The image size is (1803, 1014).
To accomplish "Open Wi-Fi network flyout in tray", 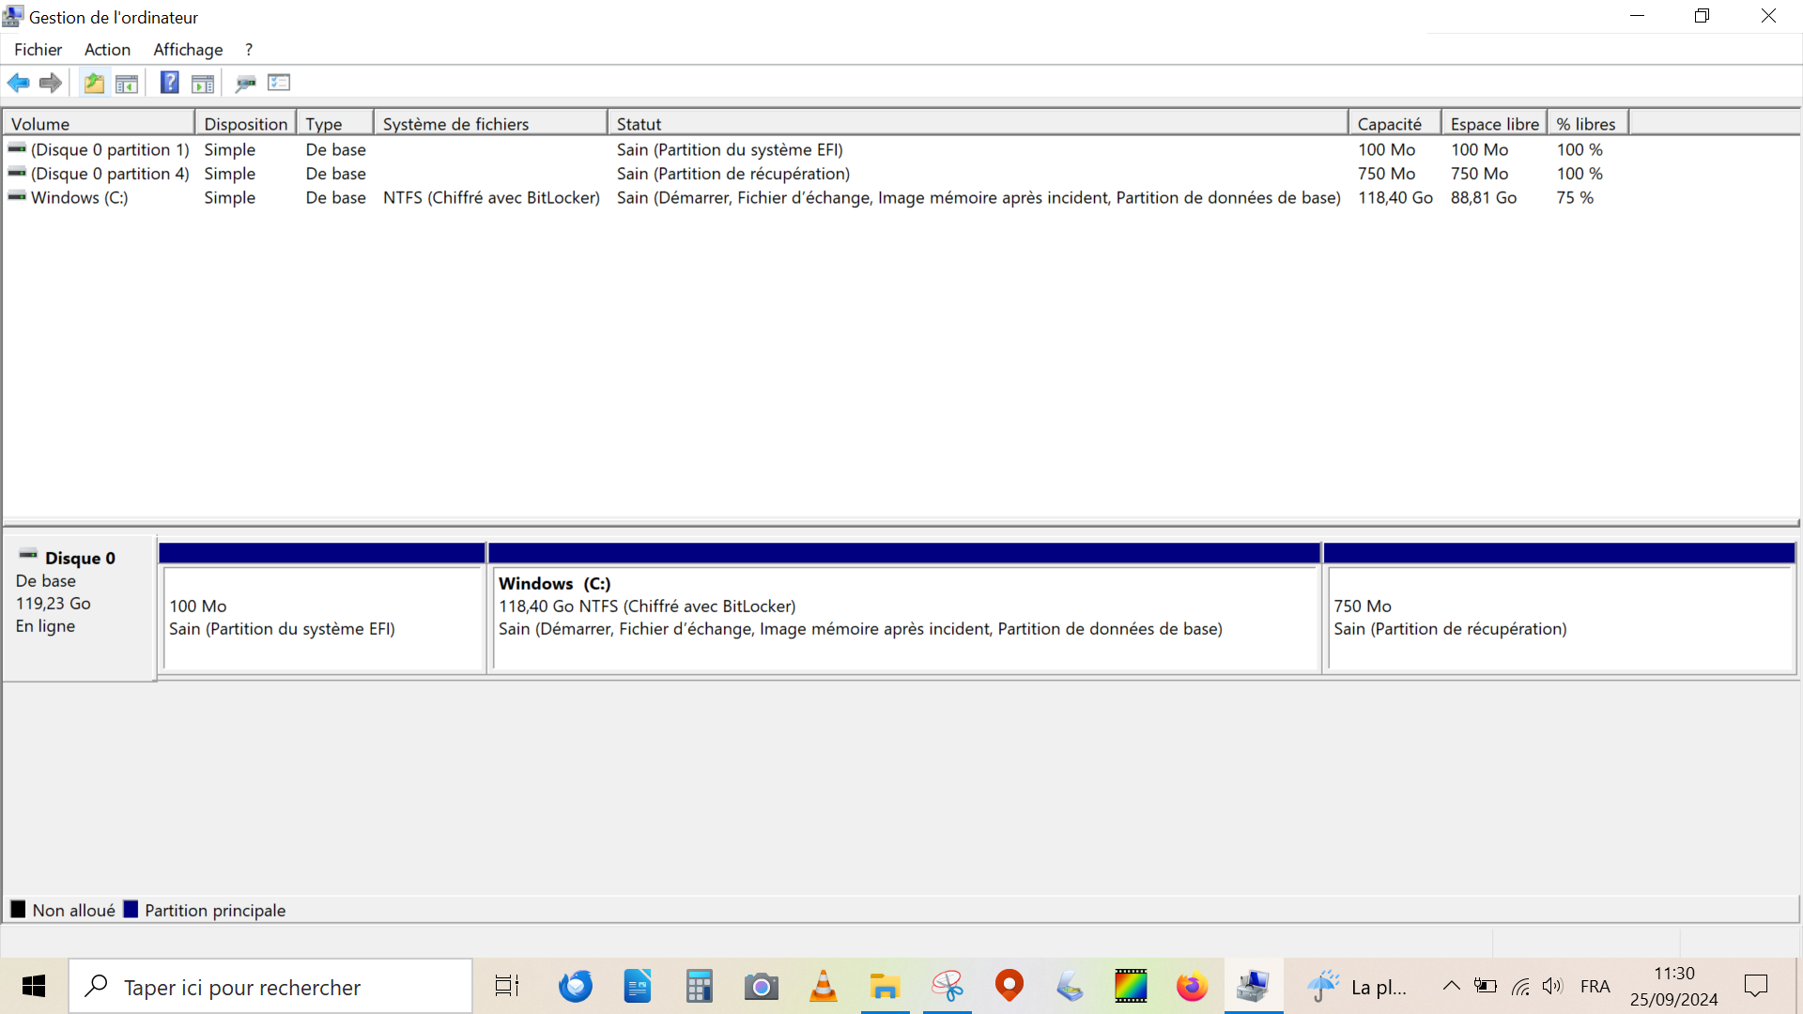I will coord(1520,986).
